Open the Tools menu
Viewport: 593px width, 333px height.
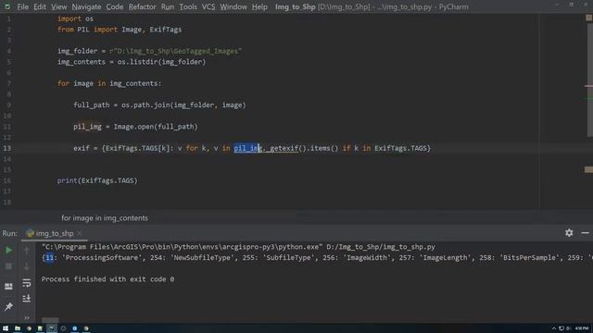coord(188,6)
